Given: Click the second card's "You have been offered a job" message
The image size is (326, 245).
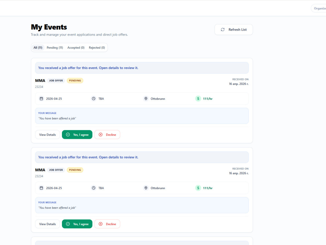Looking at the screenshot, I should tap(57, 208).
